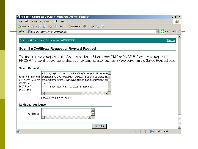The height and width of the screenshot is (149, 198).
Task: Click the Back arrow icon
Action: tap(19, 26)
